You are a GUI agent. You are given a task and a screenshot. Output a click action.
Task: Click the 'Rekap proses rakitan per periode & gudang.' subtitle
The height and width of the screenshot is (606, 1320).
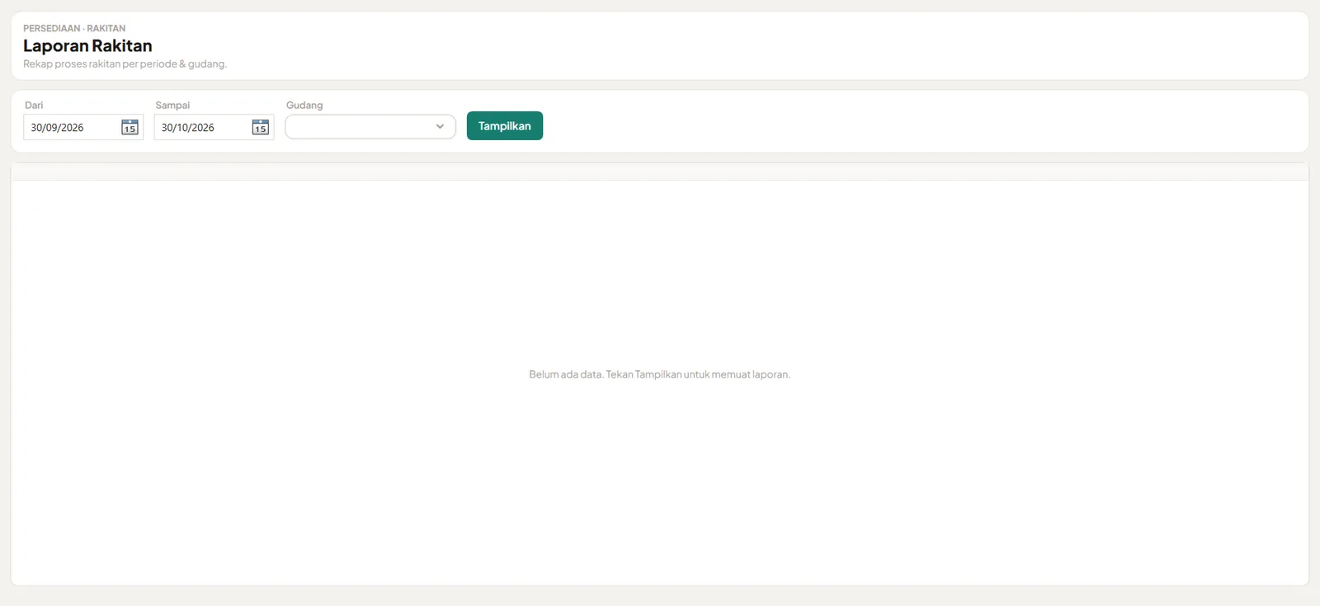click(x=125, y=63)
